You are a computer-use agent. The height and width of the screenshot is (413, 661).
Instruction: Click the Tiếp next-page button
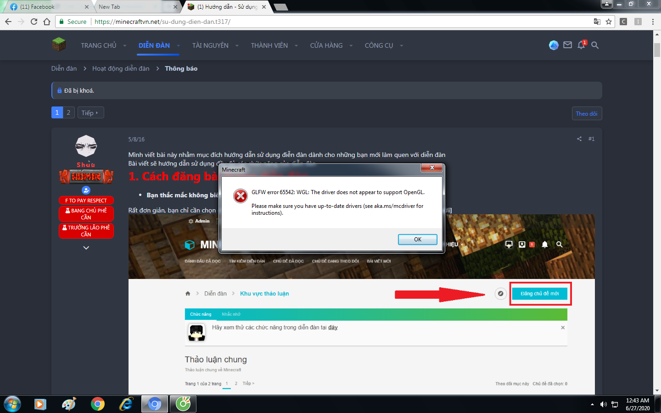pyautogui.click(x=90, y=112)
